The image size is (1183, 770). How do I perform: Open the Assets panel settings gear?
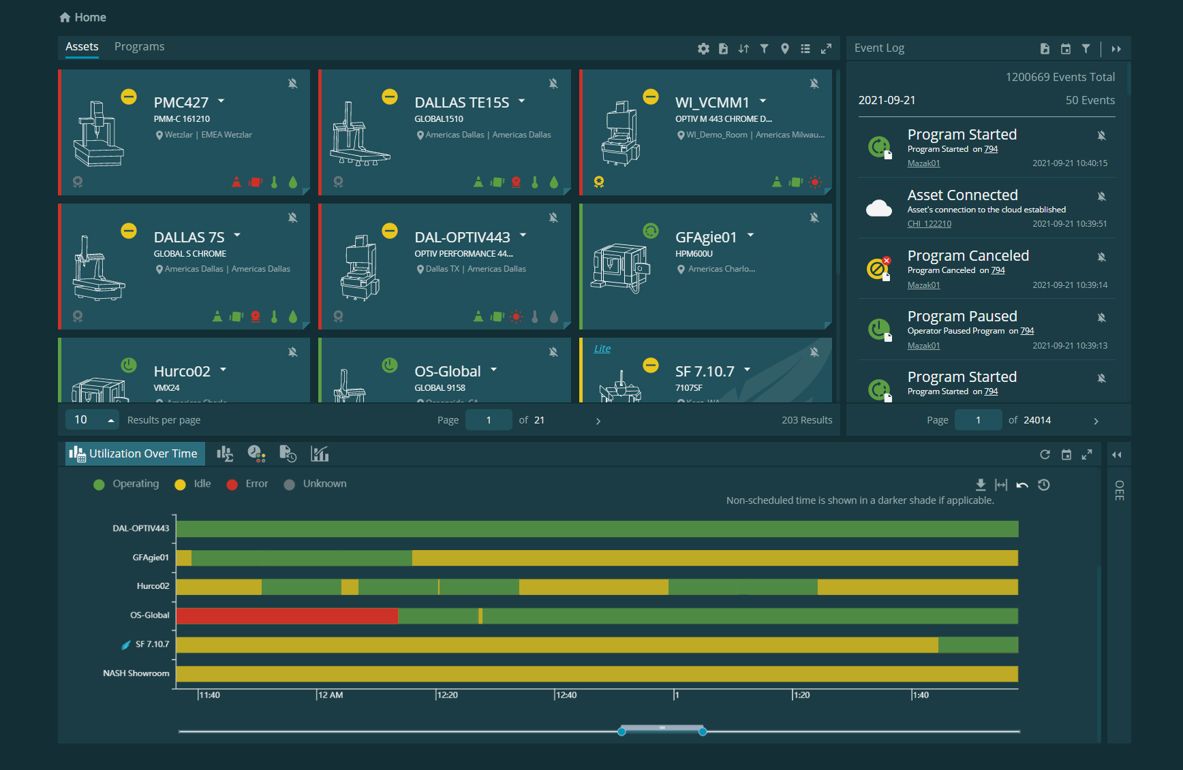[703, 49]
